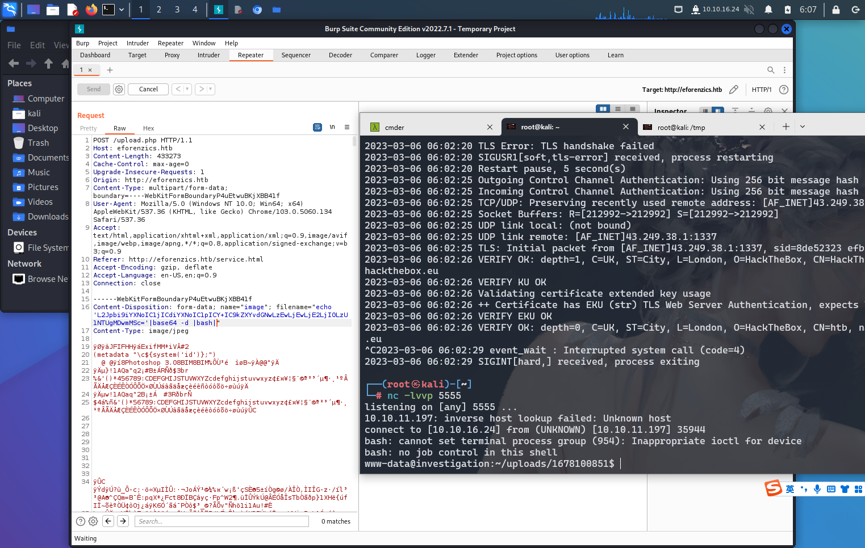This screenshot has height=548, width=865.
Task: Switch to workspace 4
Action: 195,10
